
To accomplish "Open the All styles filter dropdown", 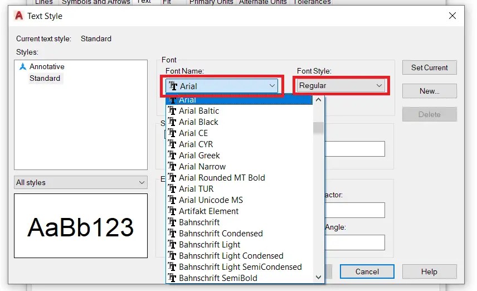I will click(81, 182).
